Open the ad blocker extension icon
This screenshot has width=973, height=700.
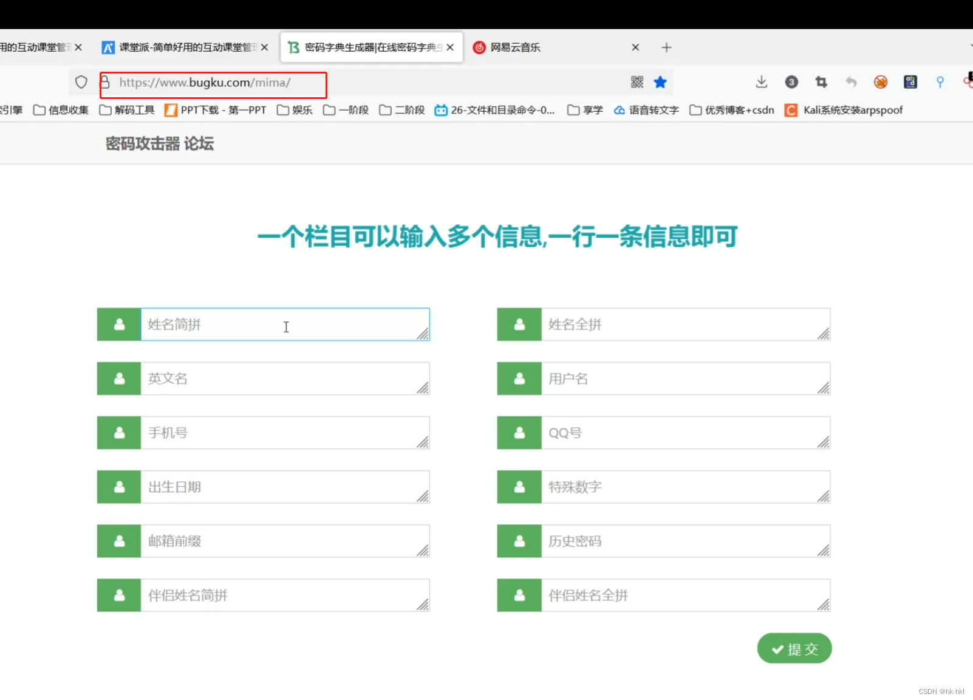click(x=880, y=82)
